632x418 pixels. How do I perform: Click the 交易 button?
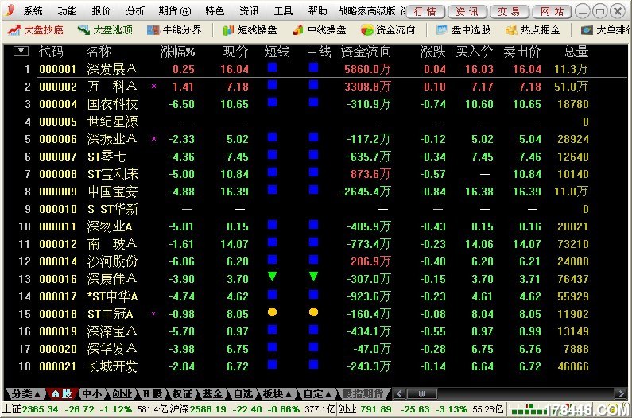pyautogui.click(x=510, y=12)
